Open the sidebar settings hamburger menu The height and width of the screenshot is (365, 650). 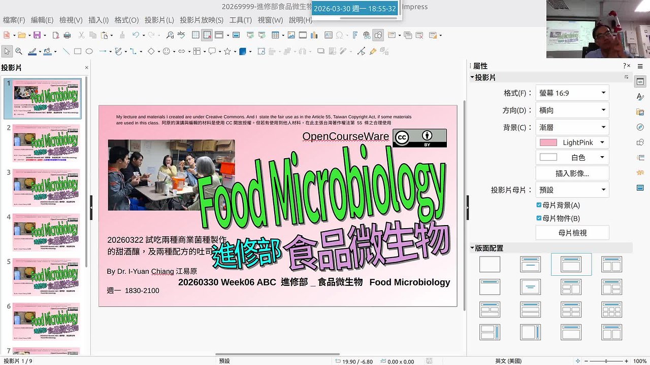[640, 66]
